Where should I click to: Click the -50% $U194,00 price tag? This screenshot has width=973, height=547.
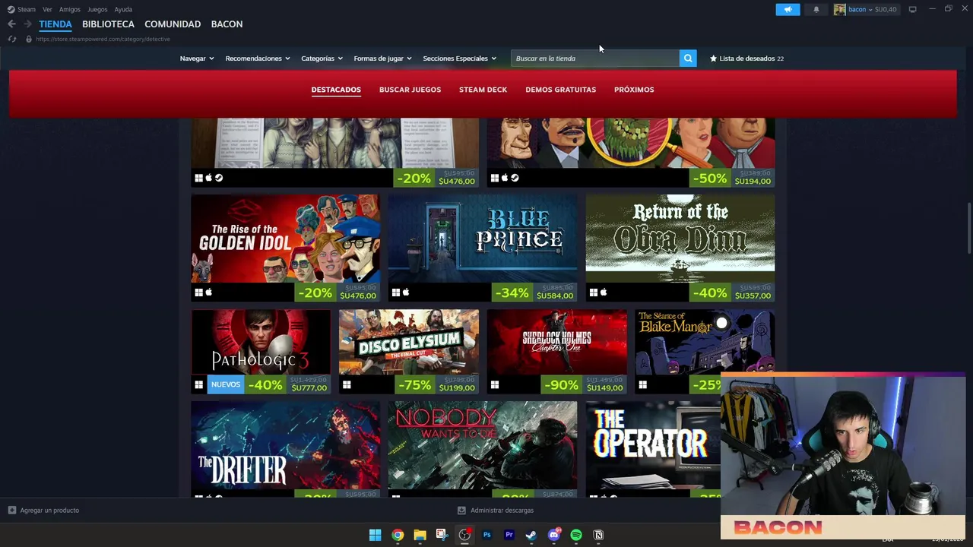(x=732, y=178)
